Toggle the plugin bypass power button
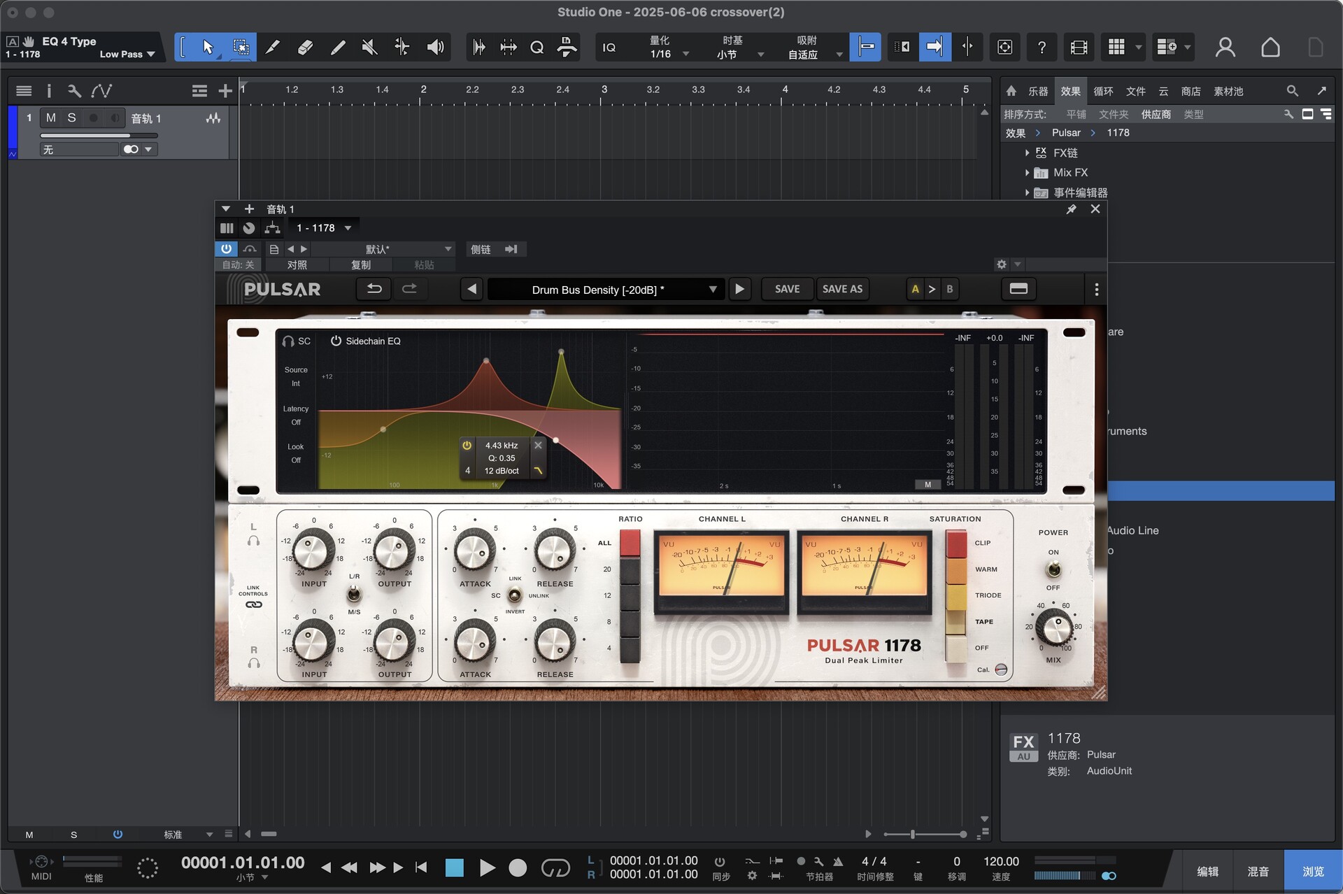The height and width of the screenshot is (894, 1343). coord(226,248)
